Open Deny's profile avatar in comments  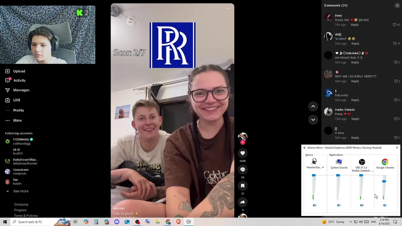point(328,18)
